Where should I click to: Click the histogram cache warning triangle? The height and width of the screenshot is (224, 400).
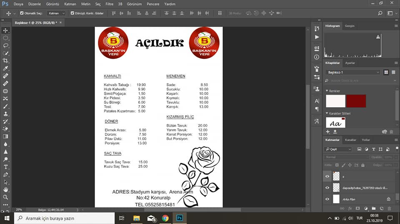click(378, 37)
